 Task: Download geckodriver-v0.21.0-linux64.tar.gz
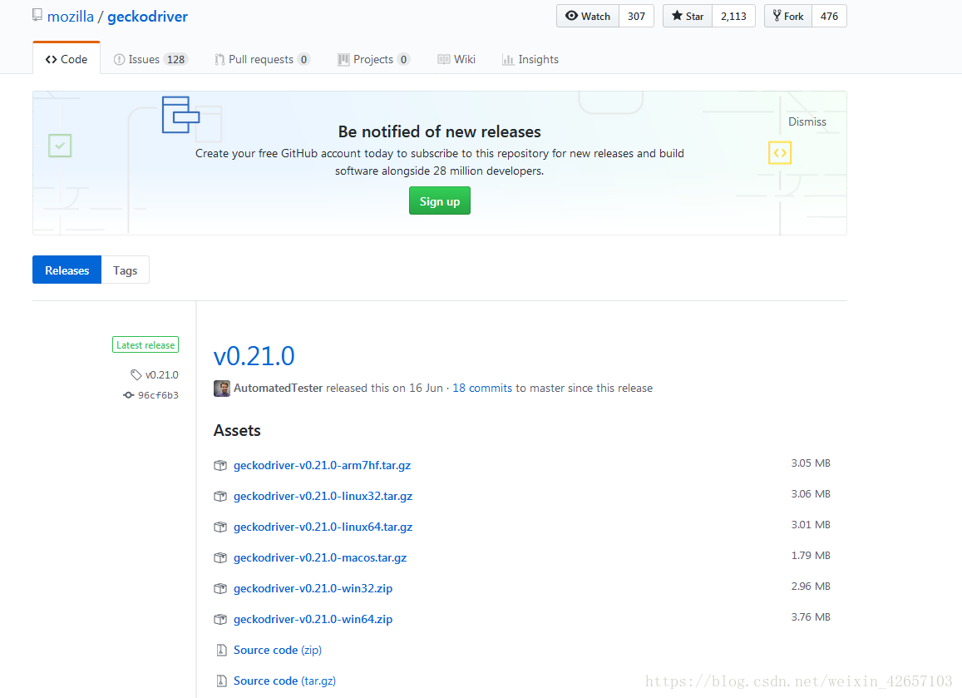(323, 527)
